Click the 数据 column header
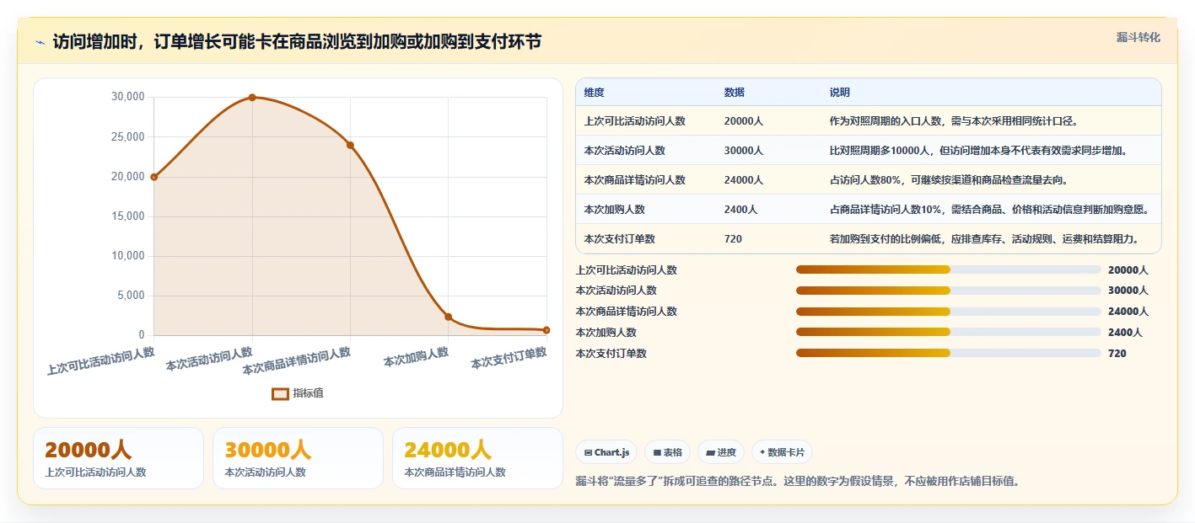 (735, 93)
